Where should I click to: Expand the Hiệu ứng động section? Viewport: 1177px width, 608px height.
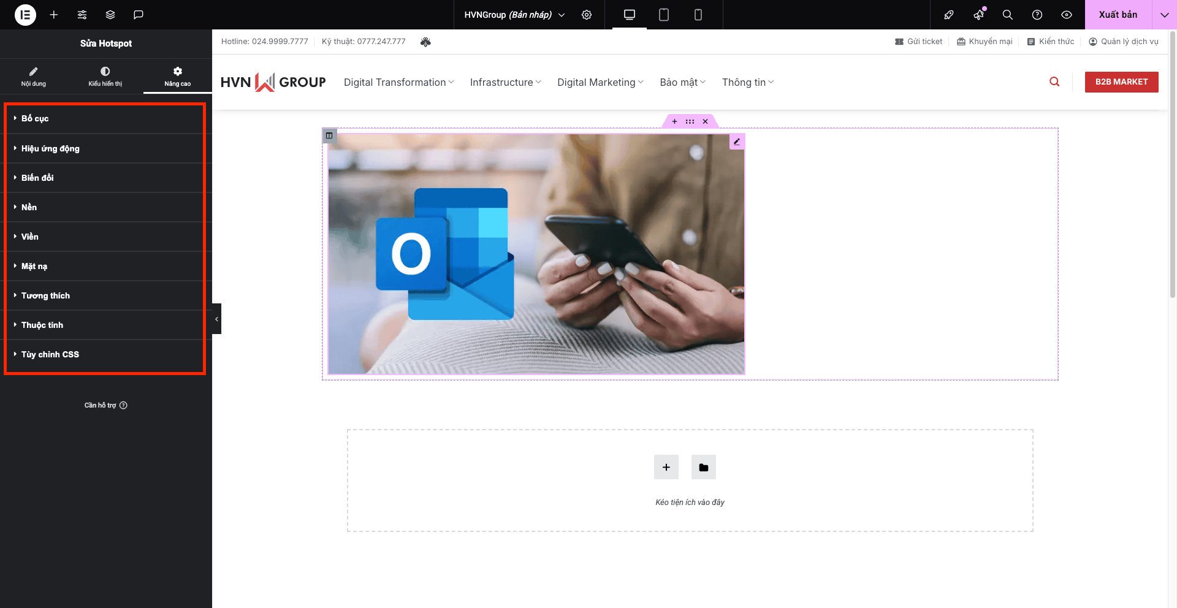[50, 148]
